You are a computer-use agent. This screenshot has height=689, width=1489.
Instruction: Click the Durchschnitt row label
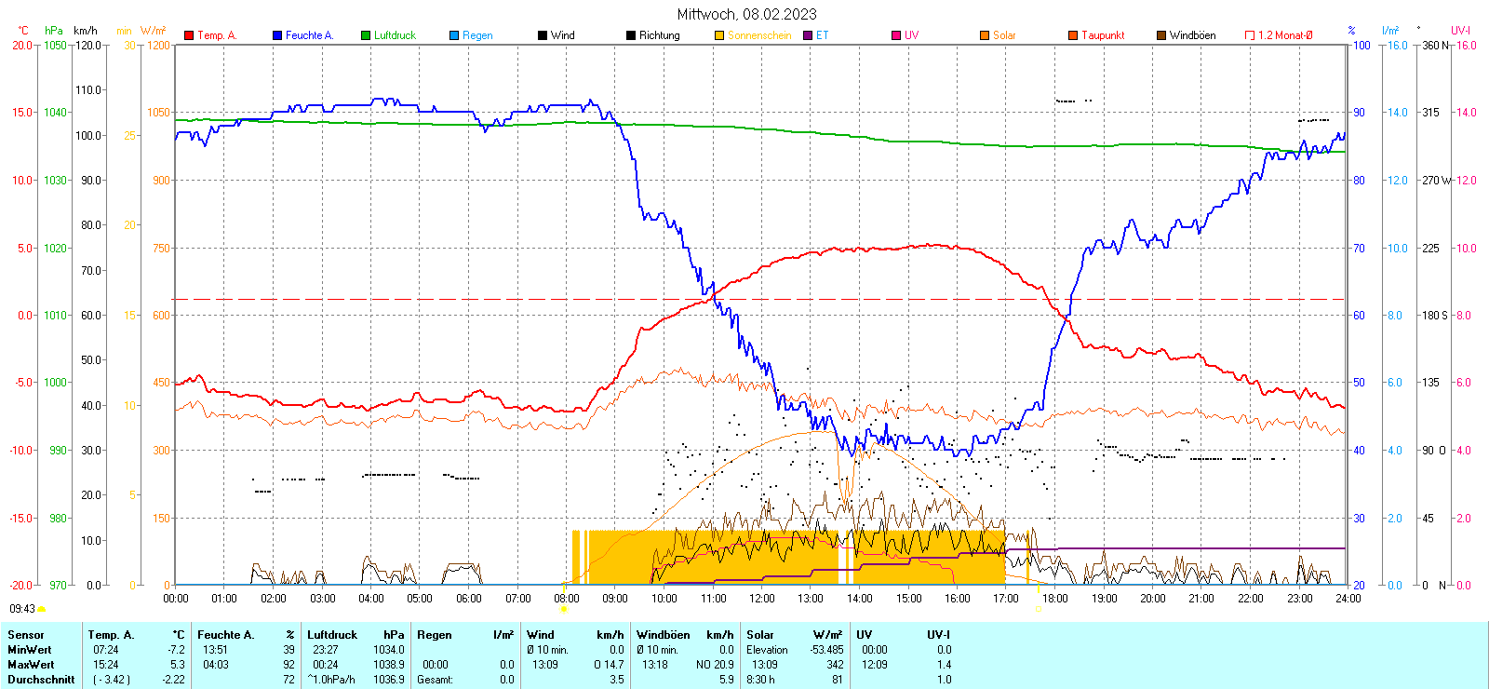[x=41, y=680]
